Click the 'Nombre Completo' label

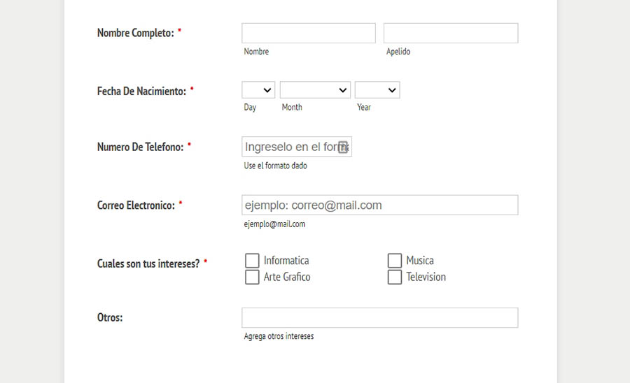point(135,33)
